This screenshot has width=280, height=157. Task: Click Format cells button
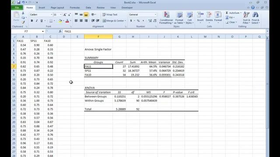(218, 17)
